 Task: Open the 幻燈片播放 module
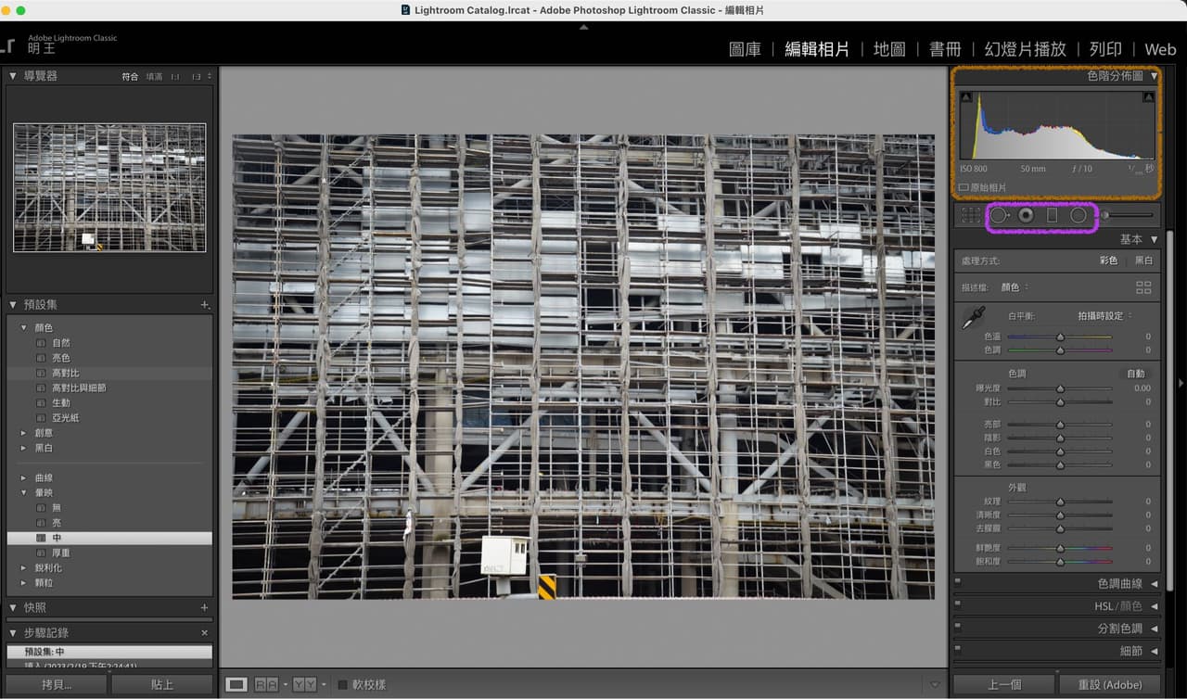coord(1025,49)
